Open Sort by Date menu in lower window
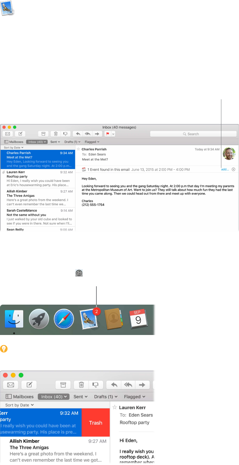The height and width of the screenshot is (465, 239). (x=20, y=405)
